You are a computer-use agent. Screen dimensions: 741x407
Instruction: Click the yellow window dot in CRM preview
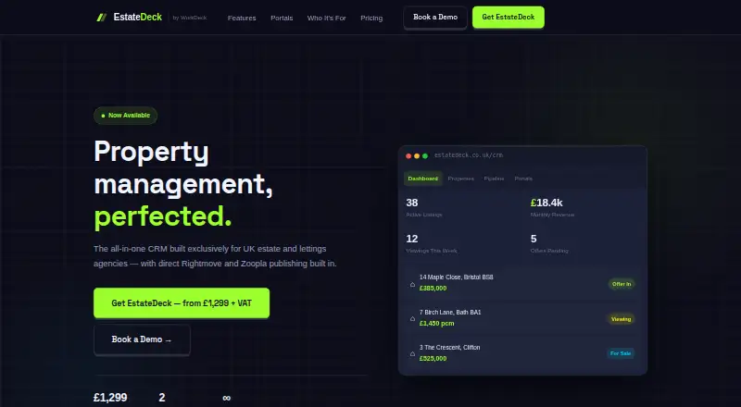tap(417, 155)
